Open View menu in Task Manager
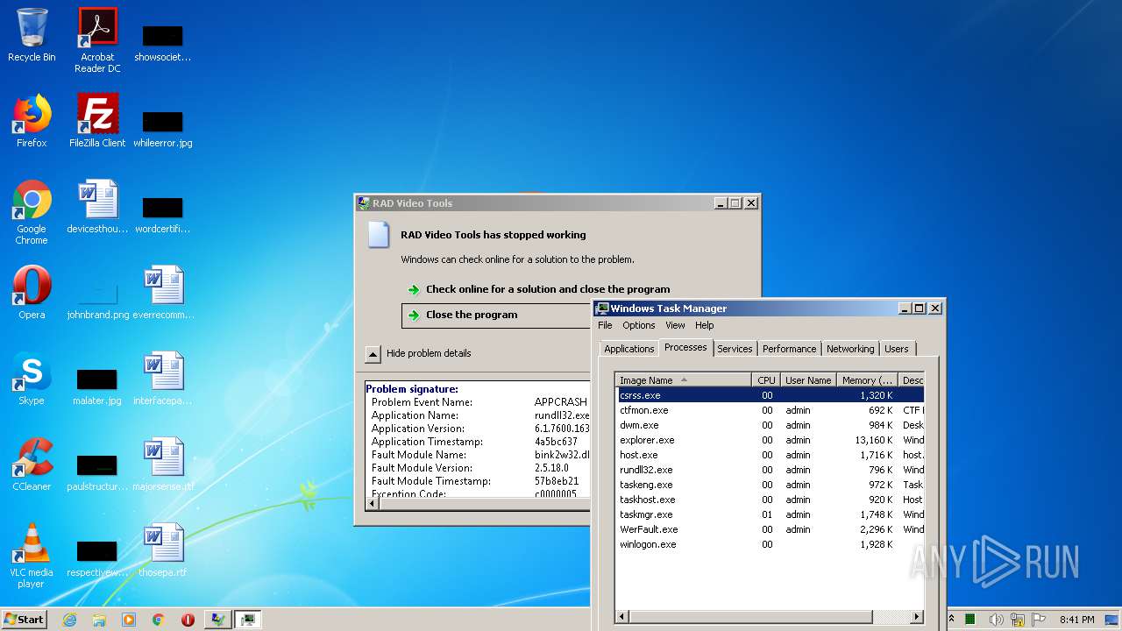The image size is (1122, 631). tap(675, 325)
